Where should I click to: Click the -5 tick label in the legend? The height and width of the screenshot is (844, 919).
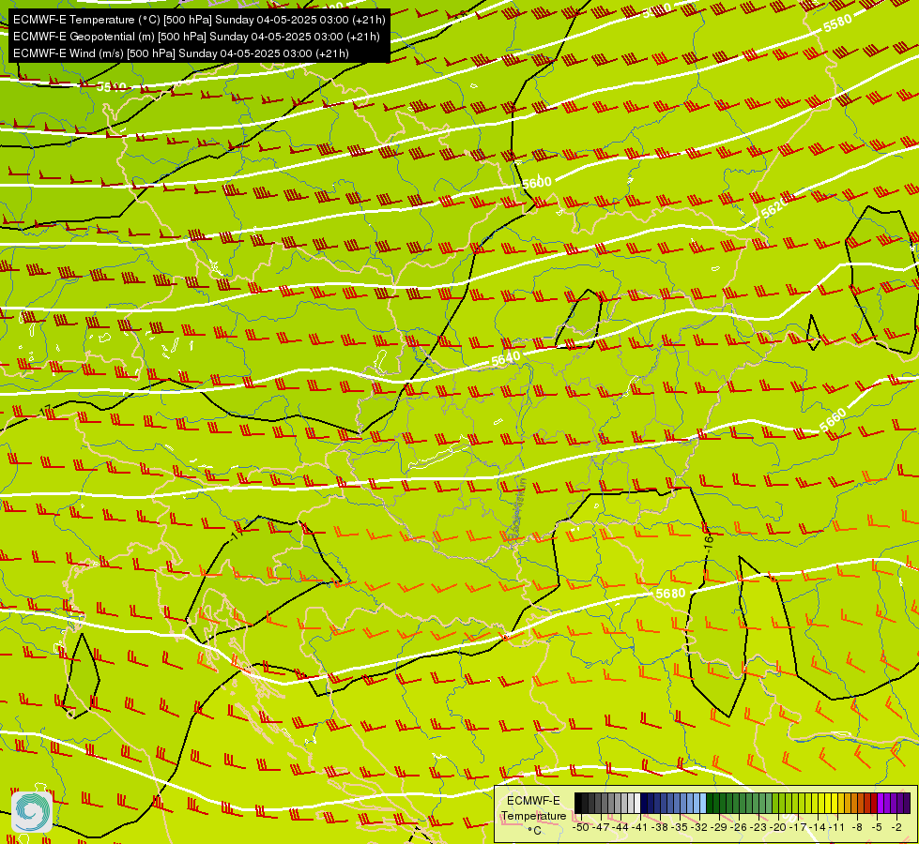(877, 827)
